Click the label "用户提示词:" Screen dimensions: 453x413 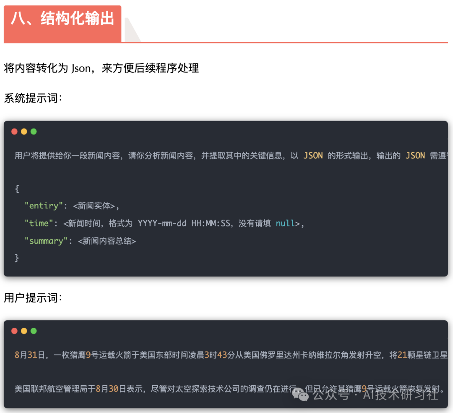33,298
